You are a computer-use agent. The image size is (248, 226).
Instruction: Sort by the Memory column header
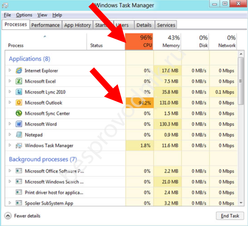pos(167,41)
